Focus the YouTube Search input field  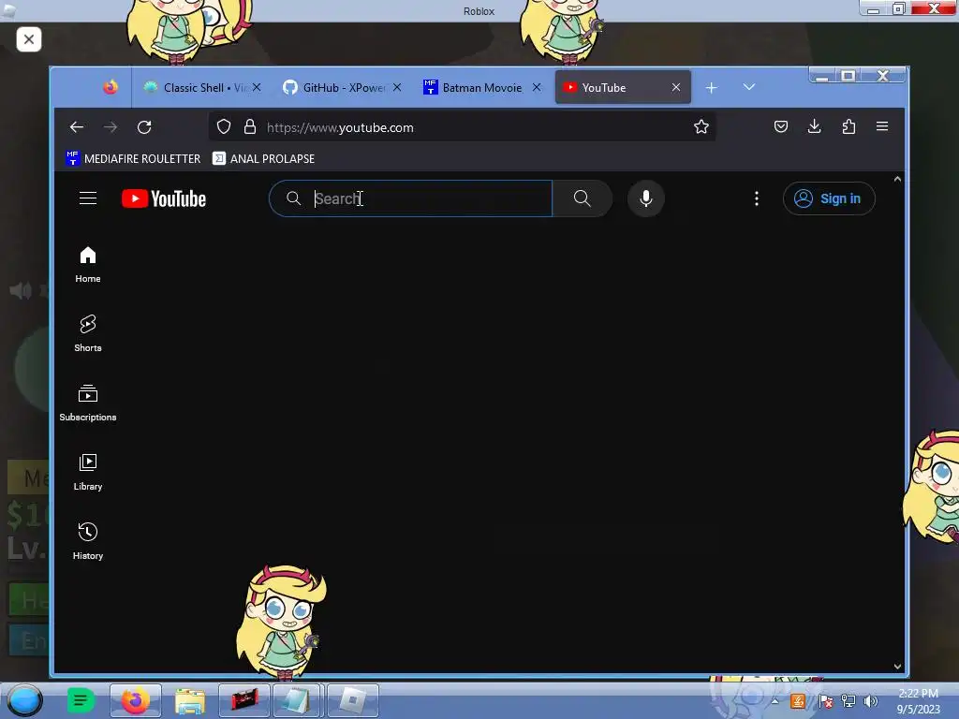[410, 198]
